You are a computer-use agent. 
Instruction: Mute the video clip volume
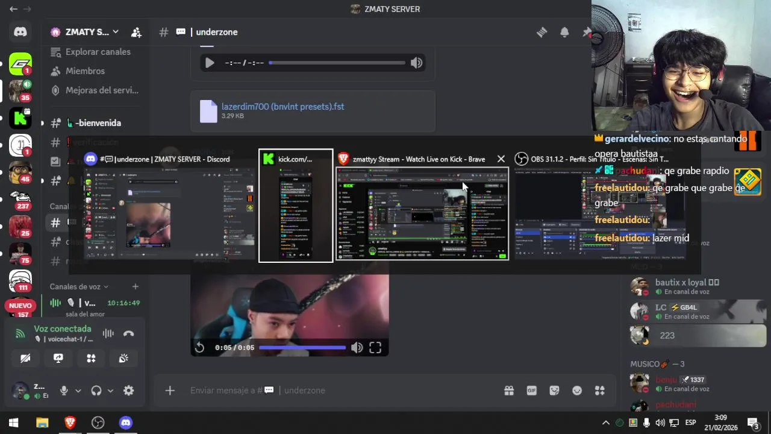(x=357, y=347)
